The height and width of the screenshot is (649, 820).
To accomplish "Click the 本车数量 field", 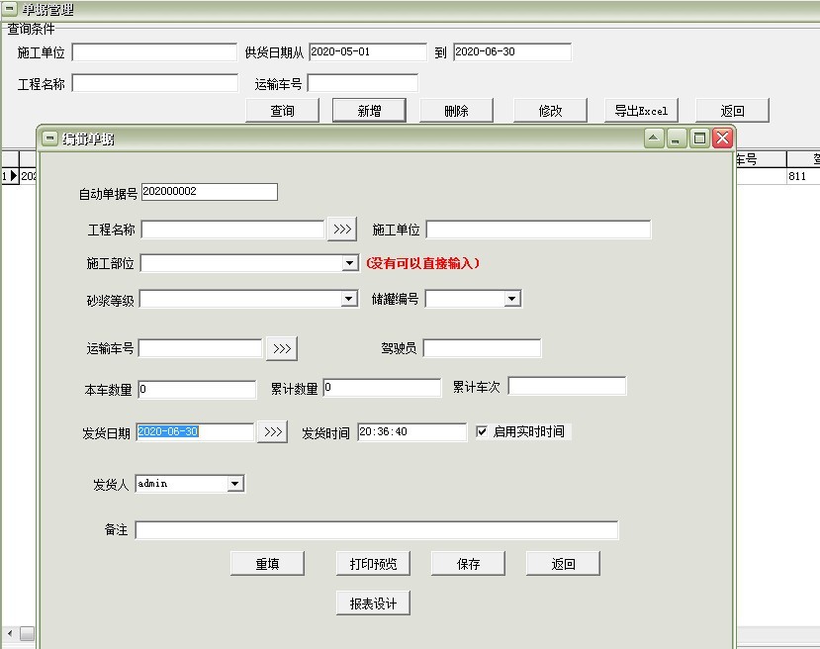I will [x=197, y=389].
